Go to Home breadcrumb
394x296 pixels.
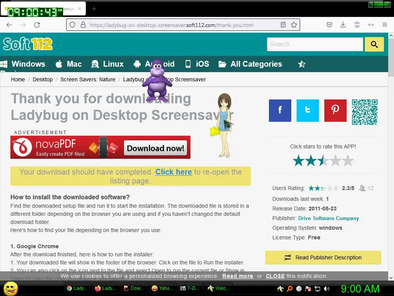[18, 79]
